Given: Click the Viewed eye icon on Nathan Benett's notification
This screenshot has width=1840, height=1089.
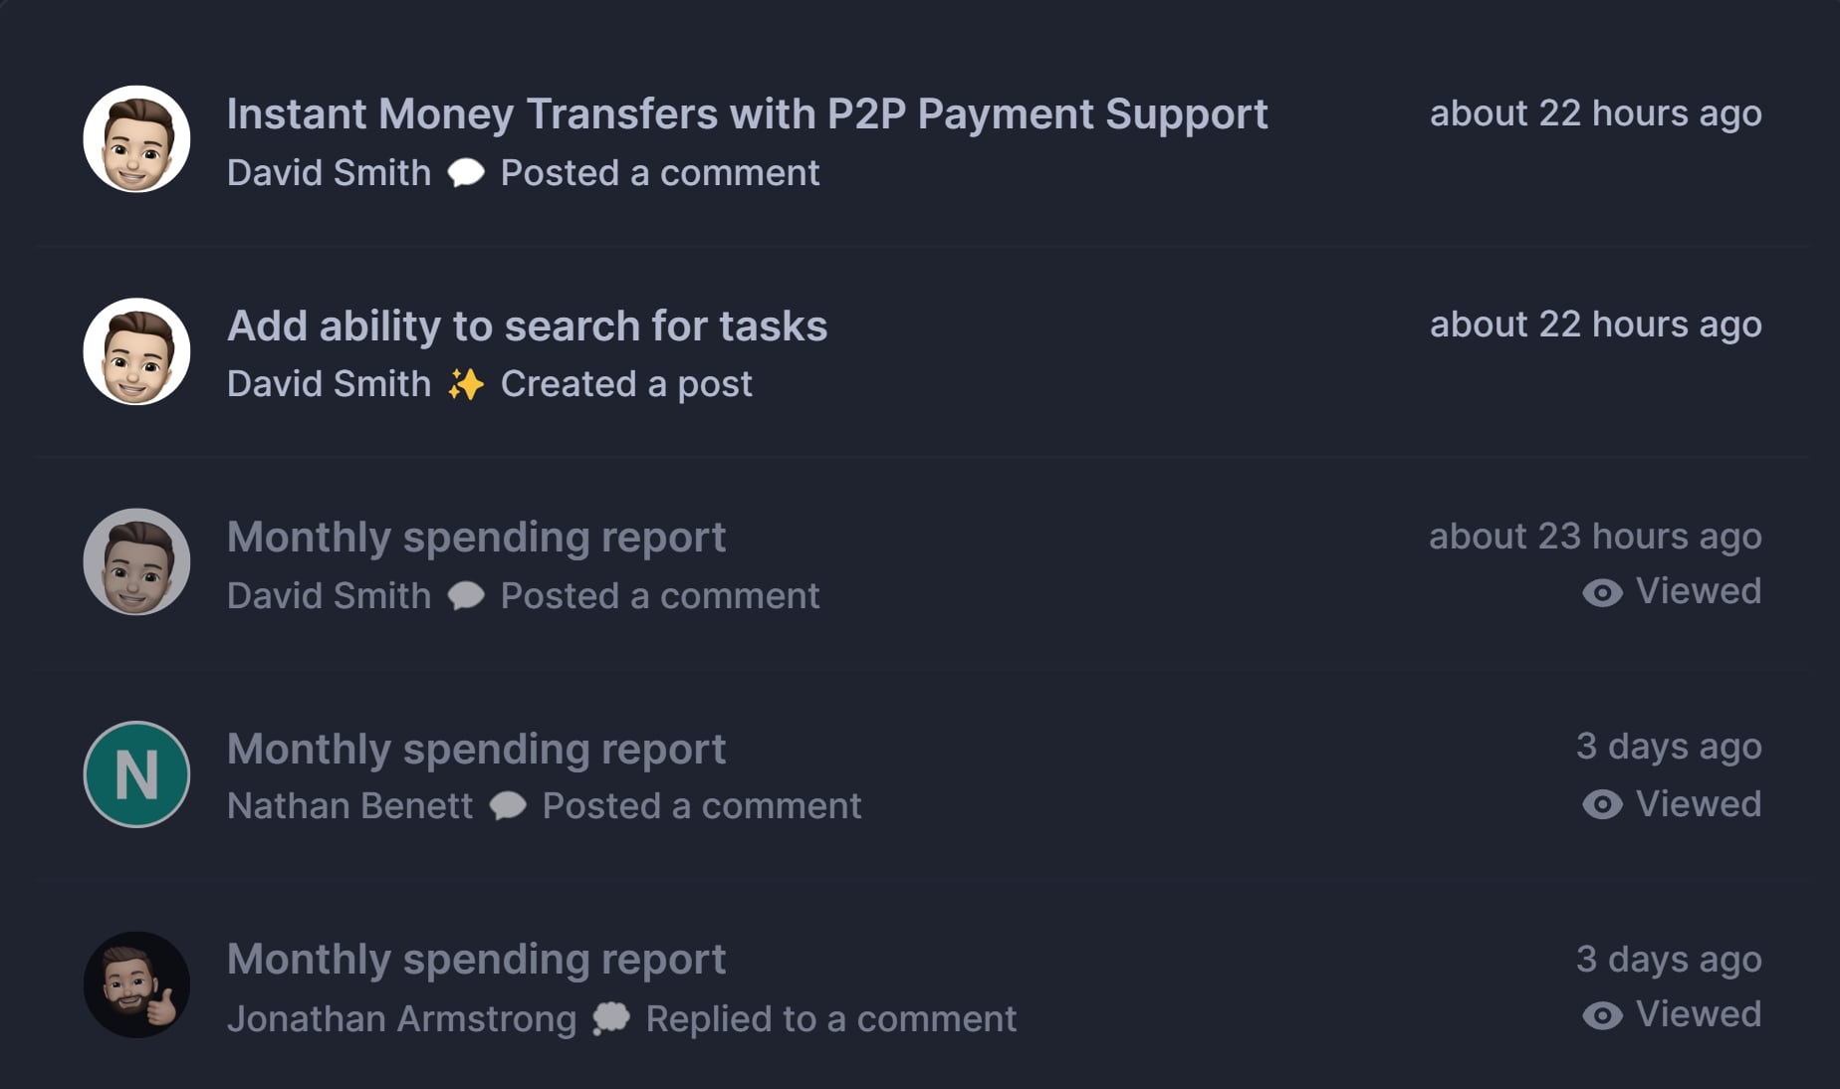Looking at the screenshot, I should click(x=1602, y=804).
